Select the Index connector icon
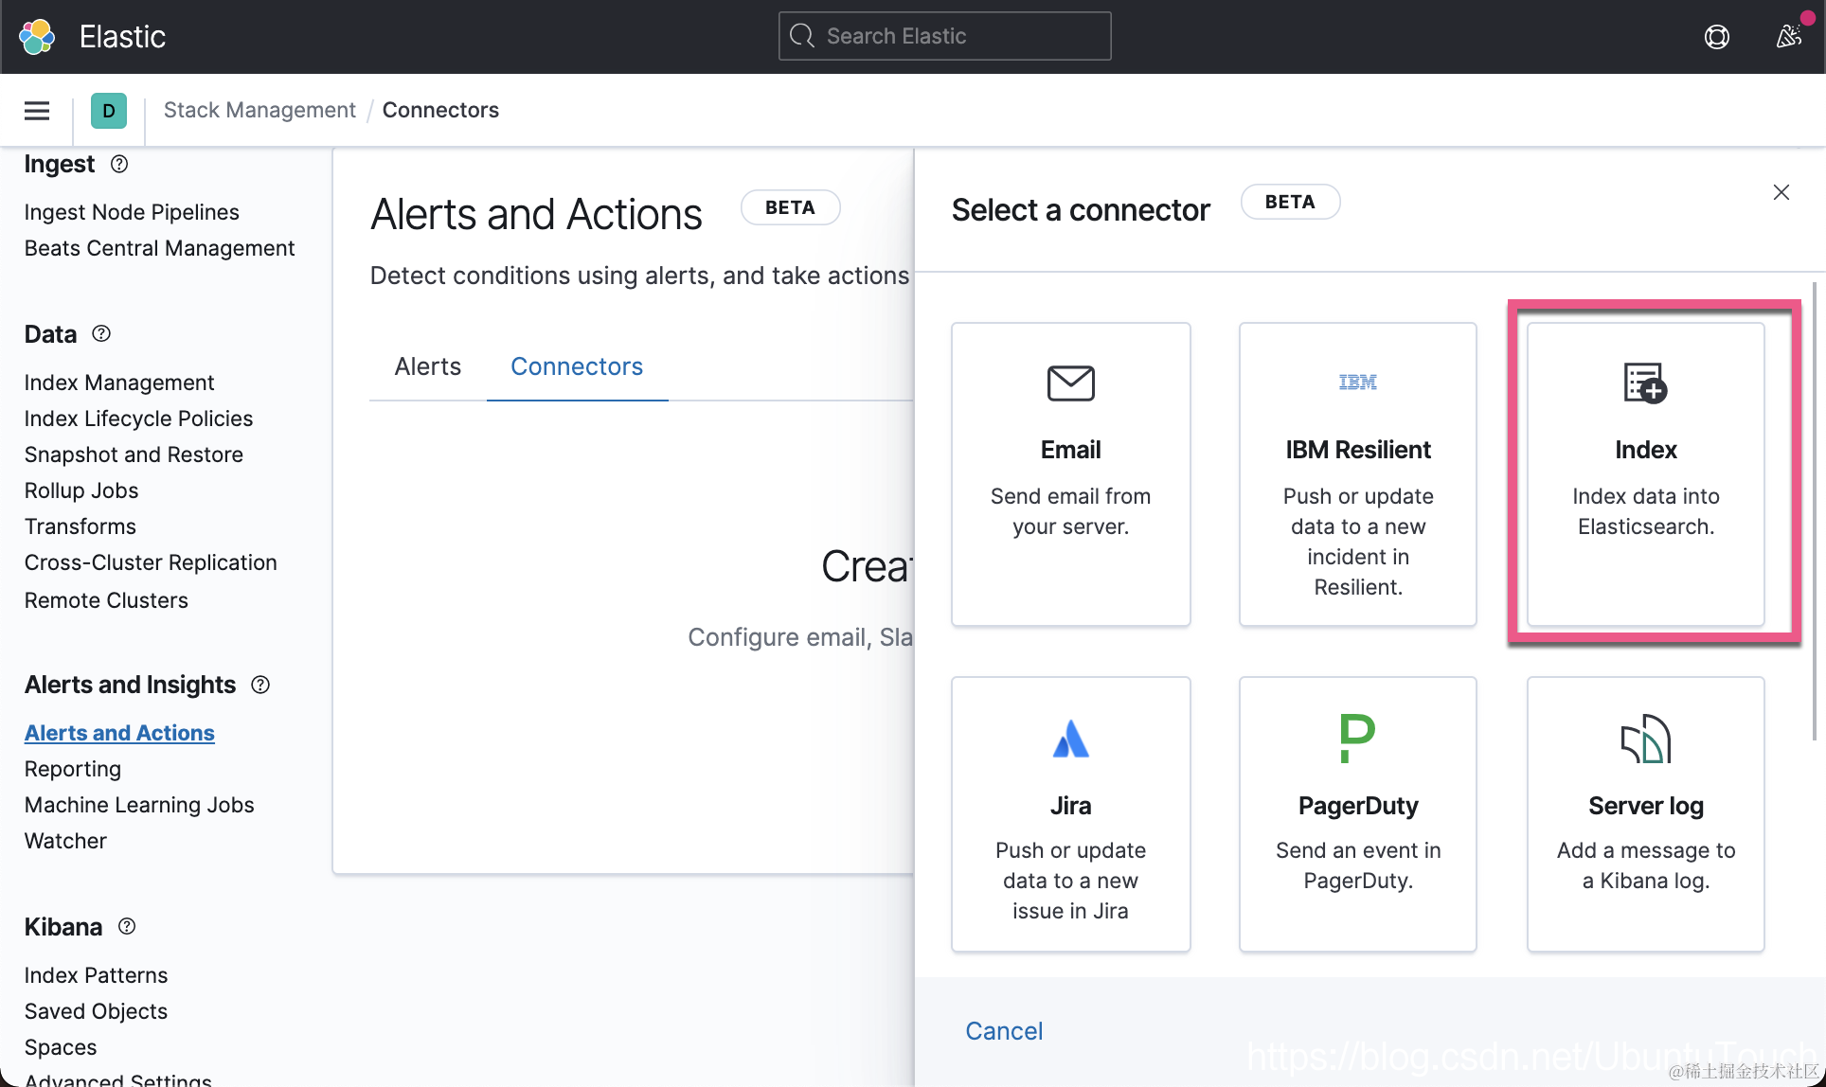Screen dimensions: 1826x1087 pyautogui.click(x=1645, y=383)
